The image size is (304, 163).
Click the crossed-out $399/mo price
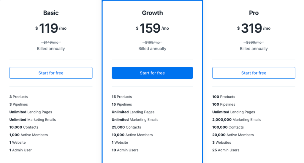point(254,42)
